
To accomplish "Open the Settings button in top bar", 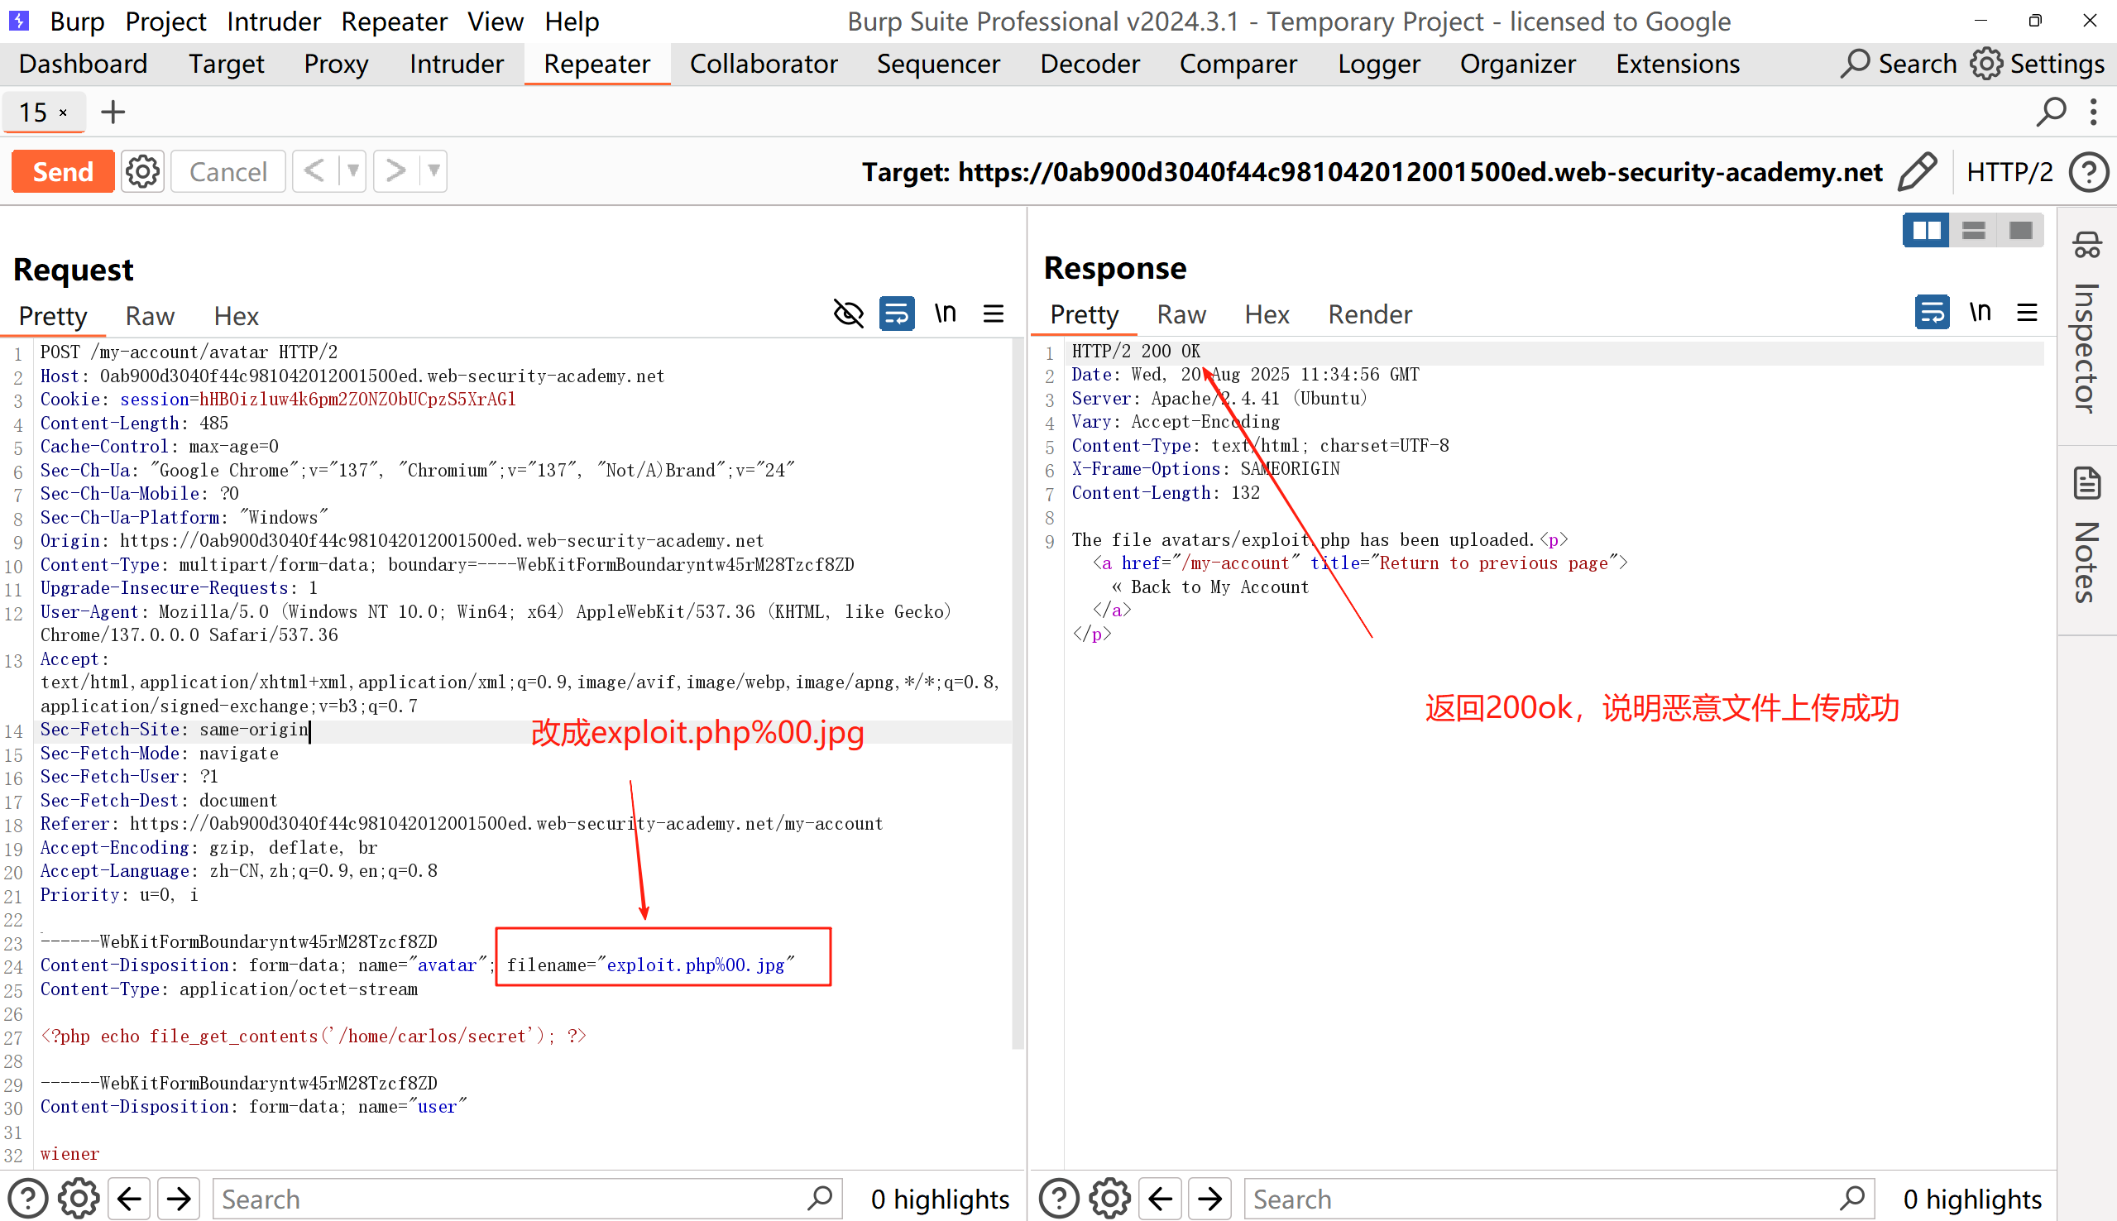I will point(2038,64).
